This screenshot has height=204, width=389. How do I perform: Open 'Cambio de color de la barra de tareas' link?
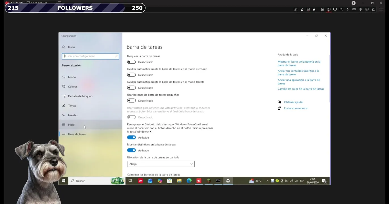point(301,89)
